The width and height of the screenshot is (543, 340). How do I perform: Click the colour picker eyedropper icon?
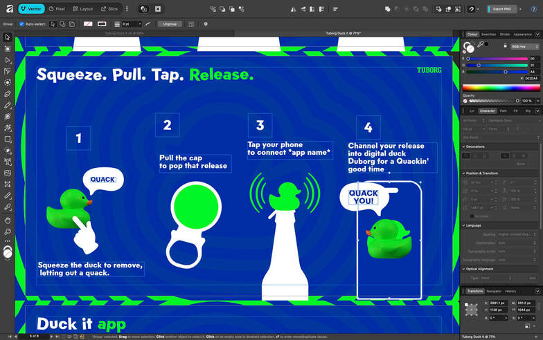(x=480, y=44)
